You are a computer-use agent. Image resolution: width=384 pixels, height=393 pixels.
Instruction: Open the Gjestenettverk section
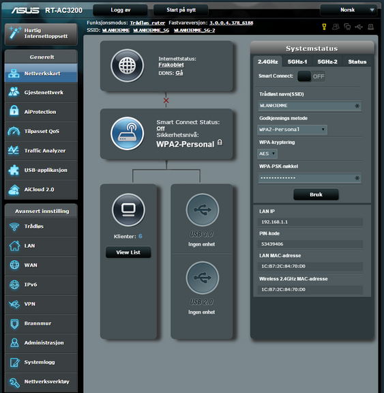click(41, 92)
